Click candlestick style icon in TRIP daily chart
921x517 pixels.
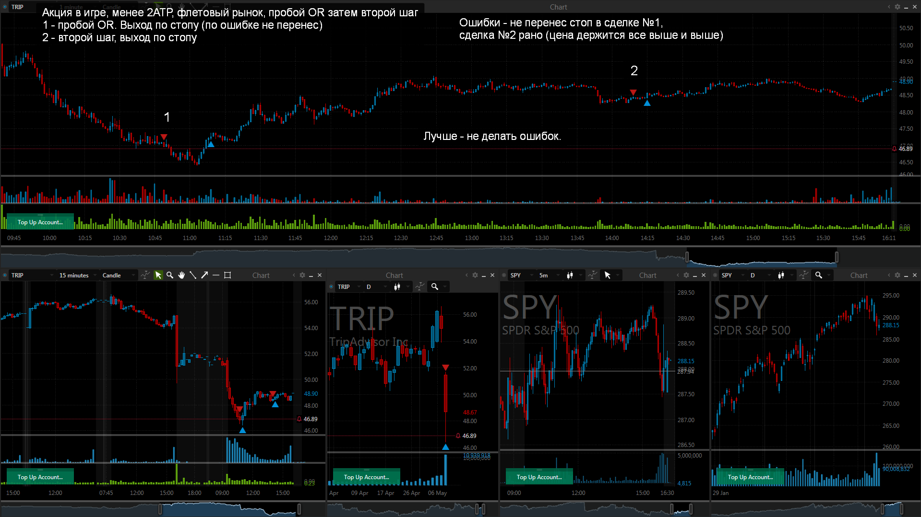pos(397,287)
